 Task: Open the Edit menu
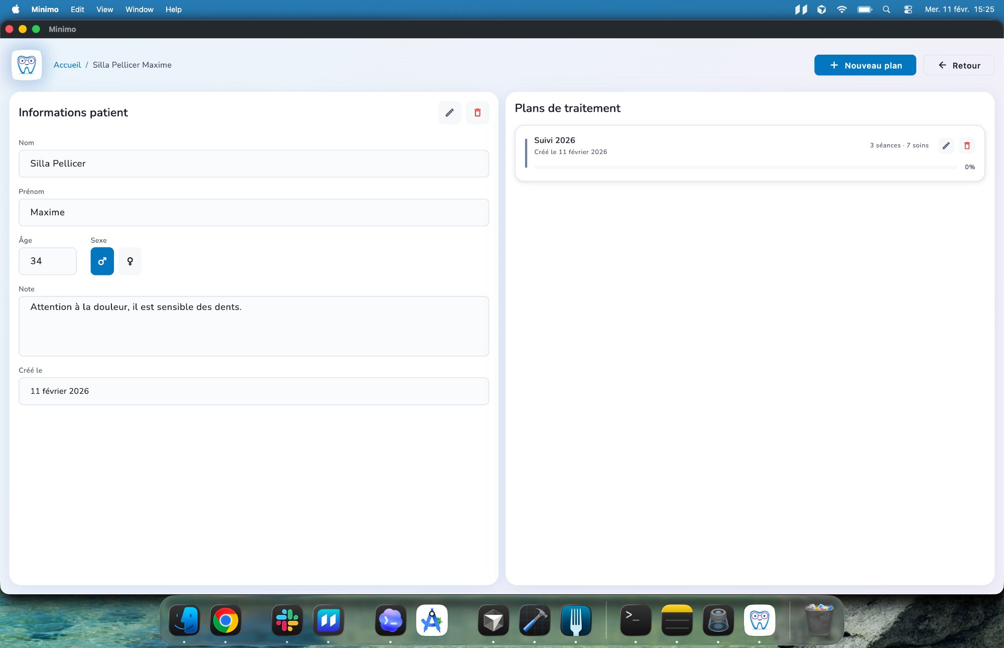[77, 10]
